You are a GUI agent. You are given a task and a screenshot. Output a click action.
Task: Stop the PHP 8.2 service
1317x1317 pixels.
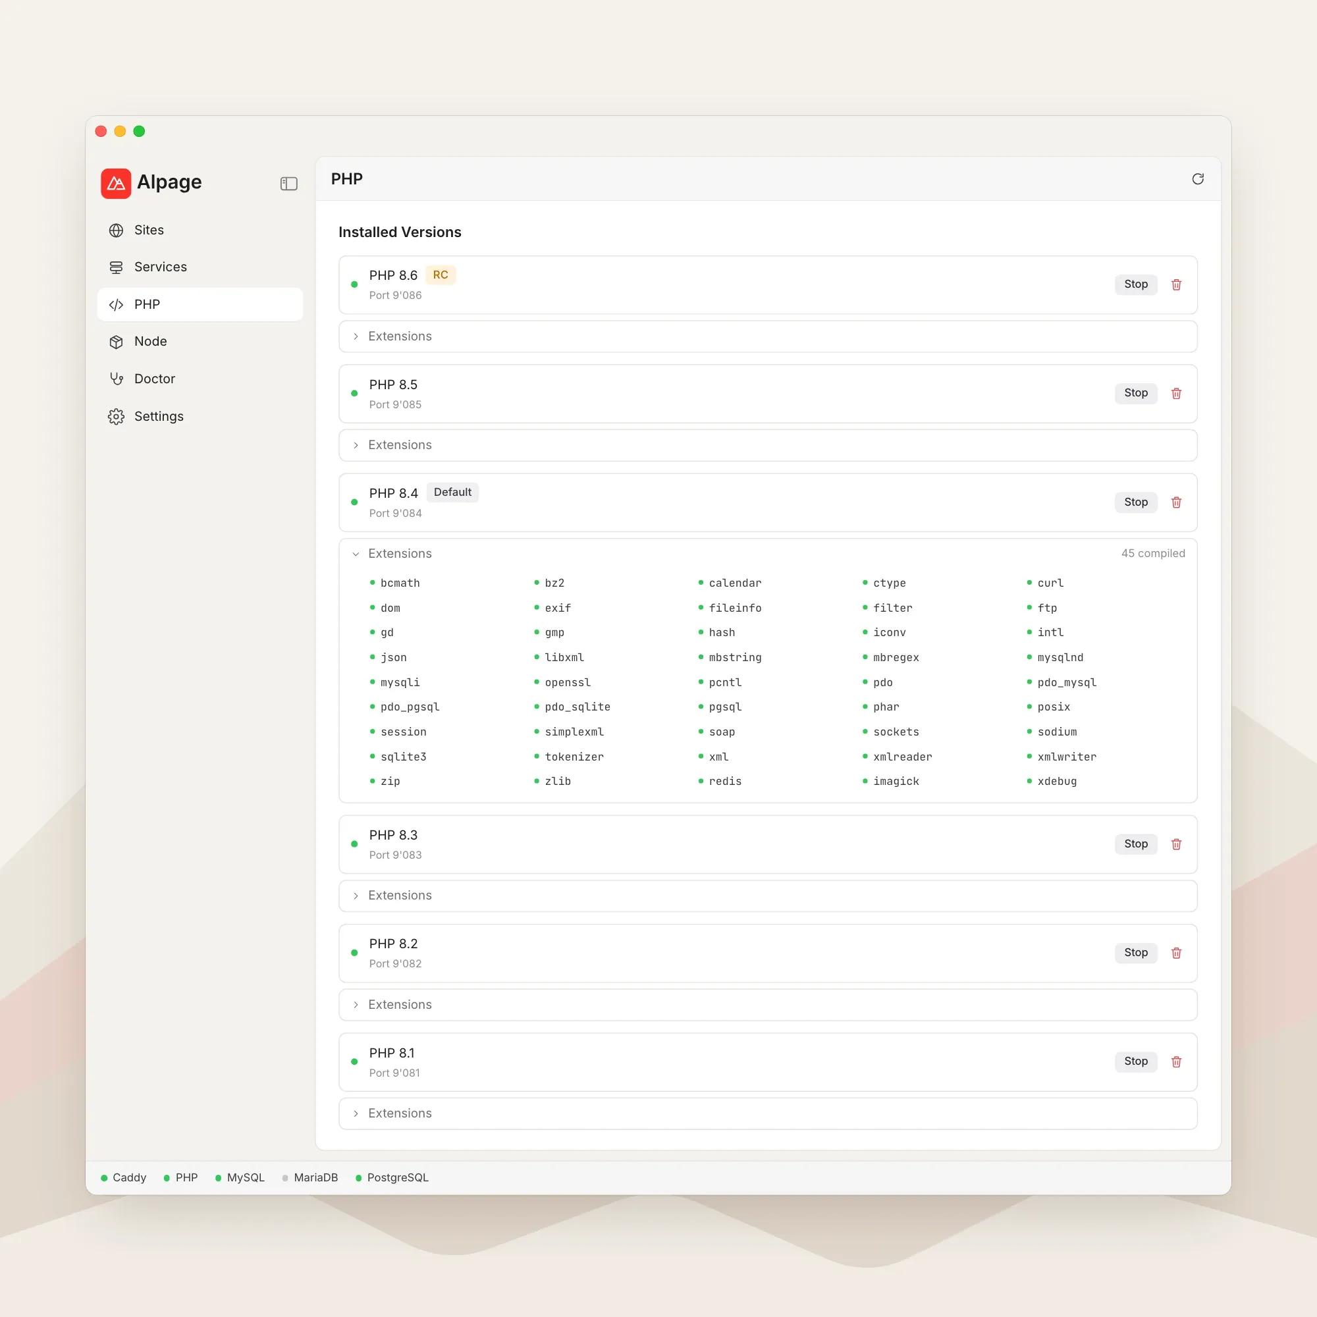point(1136,953)
